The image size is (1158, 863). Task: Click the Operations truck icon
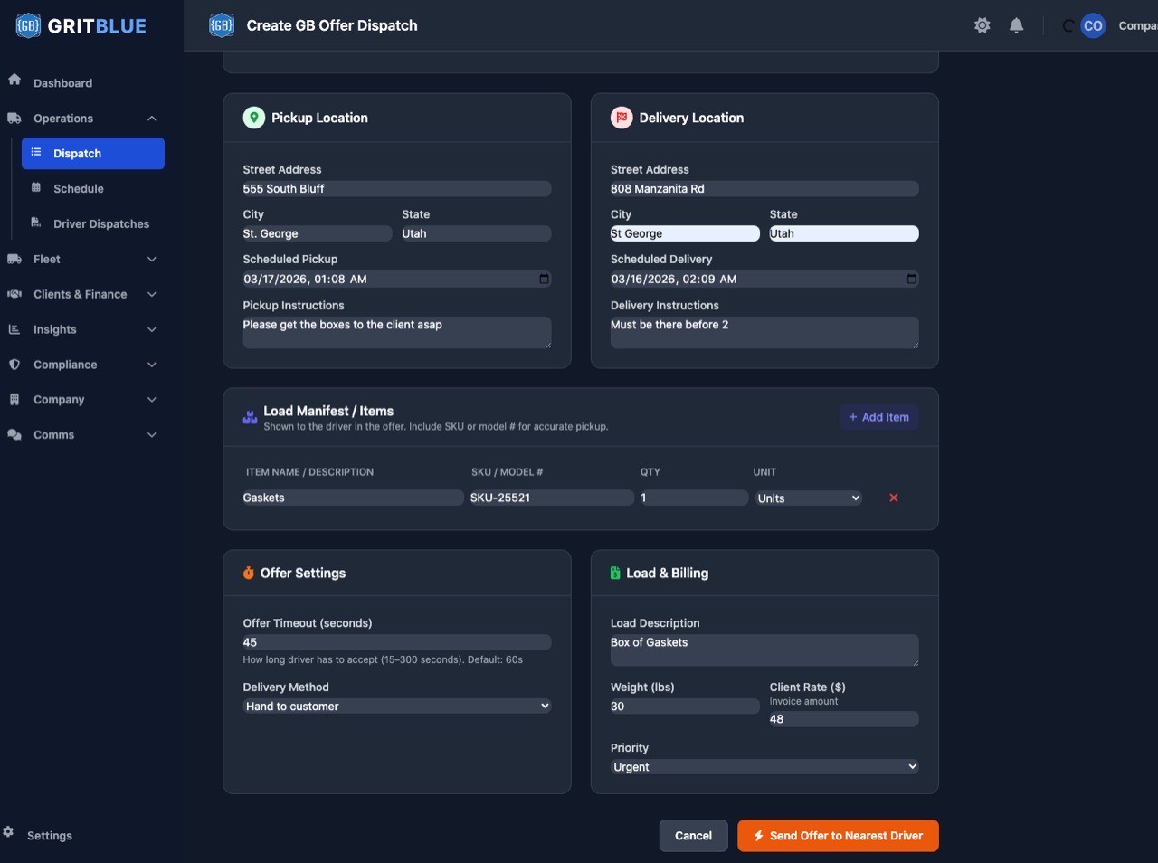point(14,118)
